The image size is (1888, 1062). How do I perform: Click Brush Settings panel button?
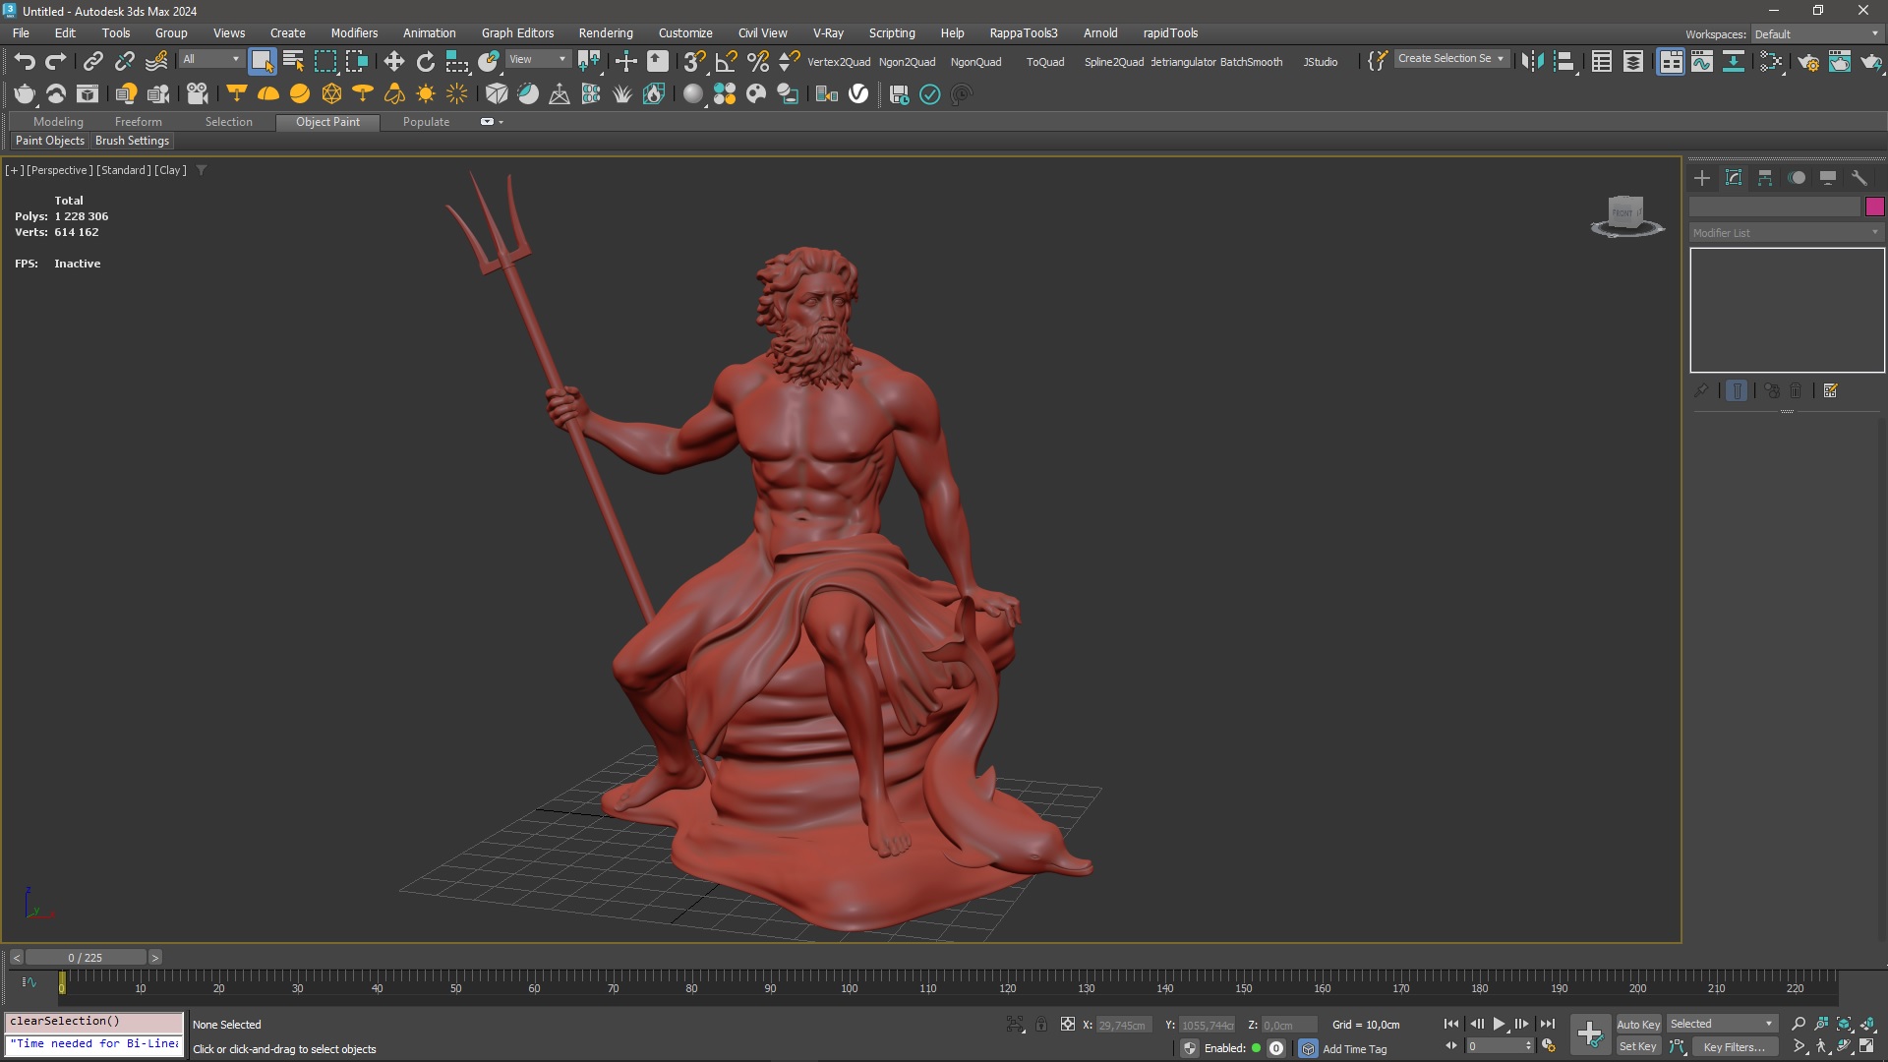point(132,141)
